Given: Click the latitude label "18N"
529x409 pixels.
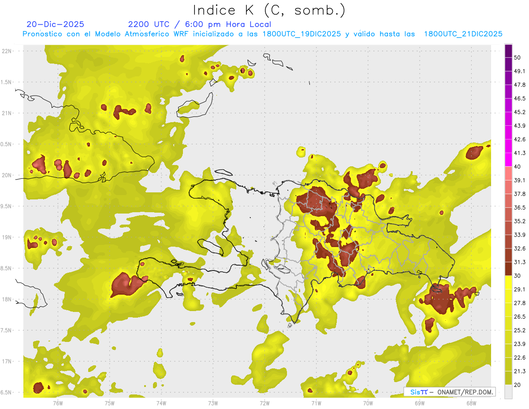Looking at the screenshot, I should pos(7,299).
